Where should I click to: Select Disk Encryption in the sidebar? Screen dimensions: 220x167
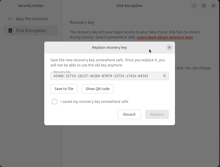[x=31, y=31]
